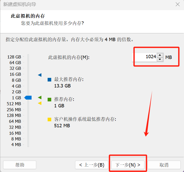Click the 此虚拟机的内存 heading
This screenshot has width=184, height=172.
click(28, 16)
